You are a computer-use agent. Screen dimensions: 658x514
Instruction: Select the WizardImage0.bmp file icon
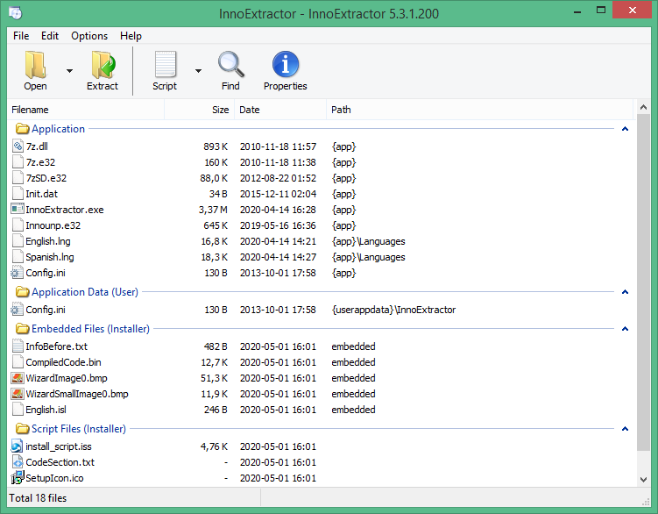[x=18, y=378]
